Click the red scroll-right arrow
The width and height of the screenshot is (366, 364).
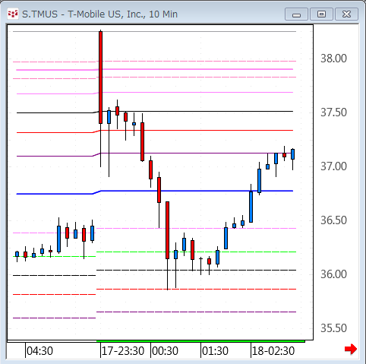(x=351, y=350)
